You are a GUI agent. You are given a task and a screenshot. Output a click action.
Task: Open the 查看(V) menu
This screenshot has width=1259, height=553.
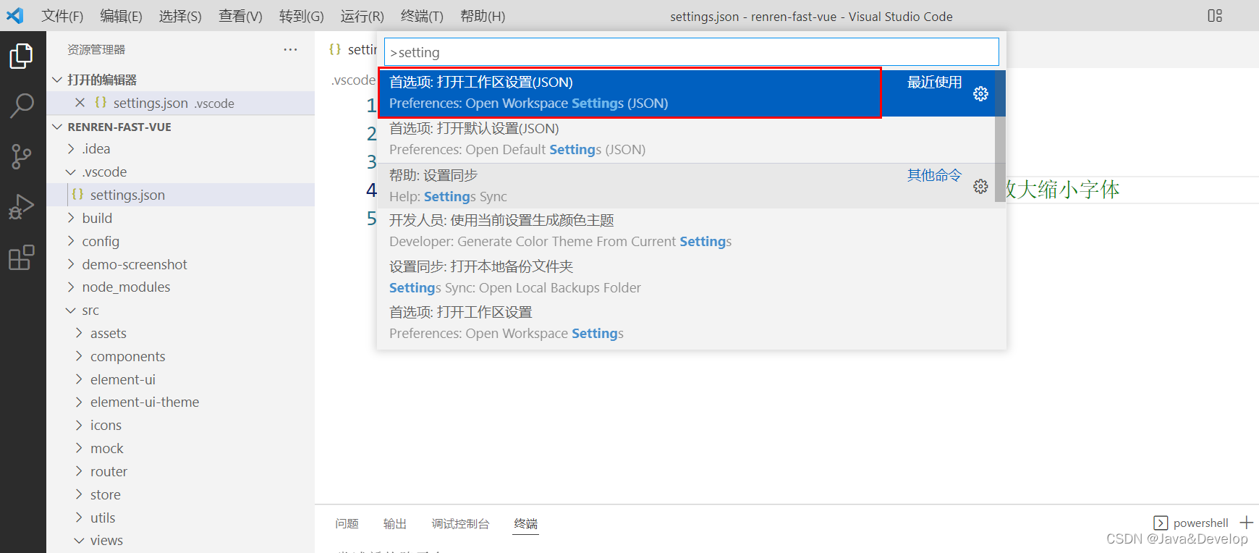[x=240, y=16]
